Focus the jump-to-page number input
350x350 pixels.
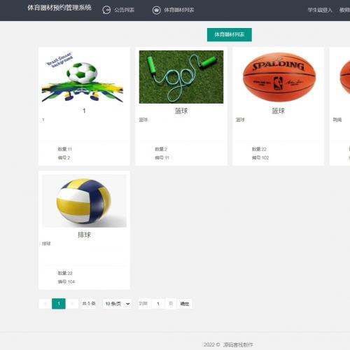click(x=158, y=304)
